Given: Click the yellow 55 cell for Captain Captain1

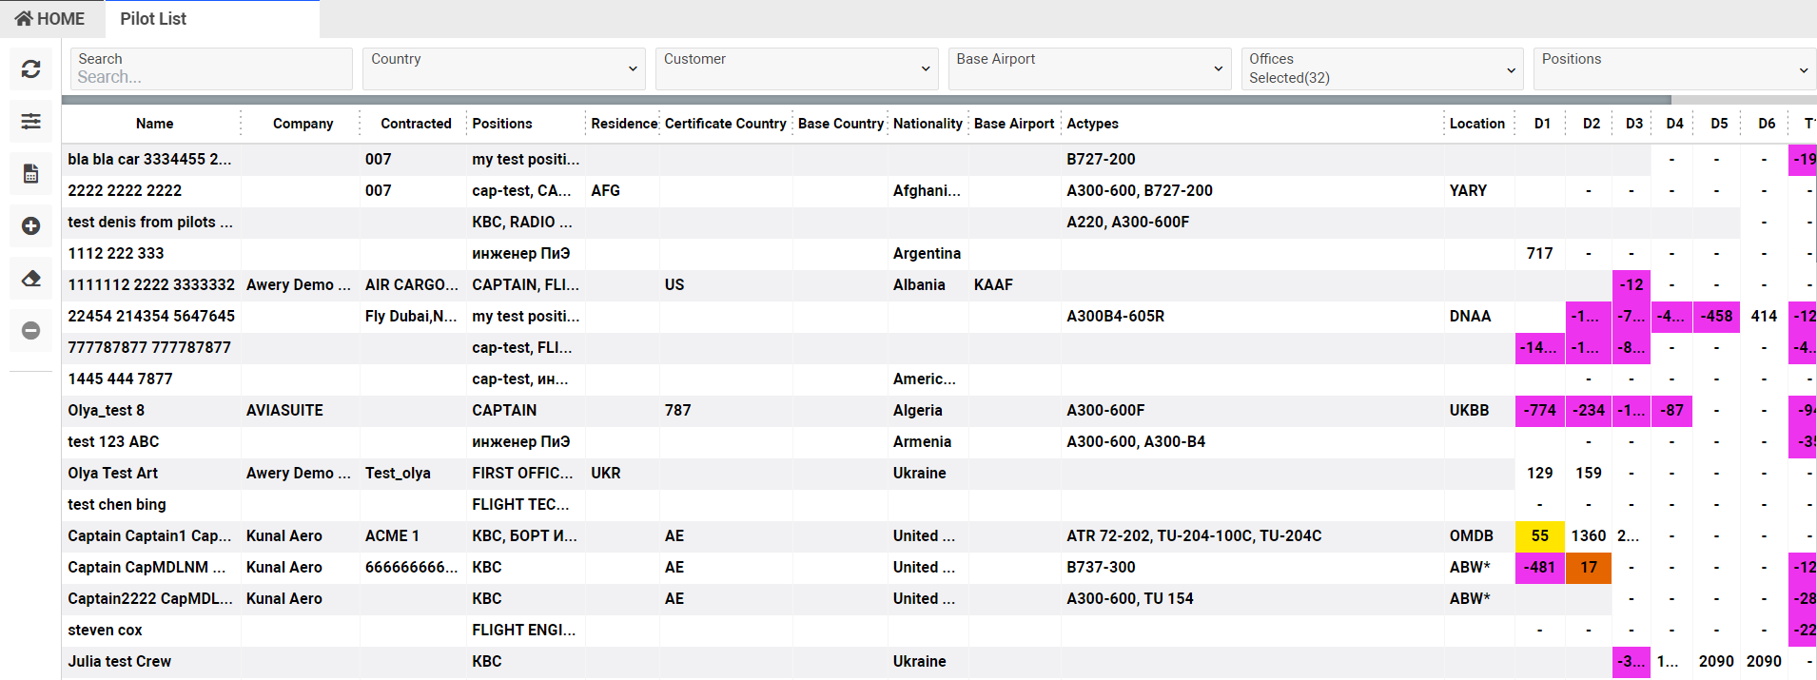Looking at the screenshot, I should 1539,536.
